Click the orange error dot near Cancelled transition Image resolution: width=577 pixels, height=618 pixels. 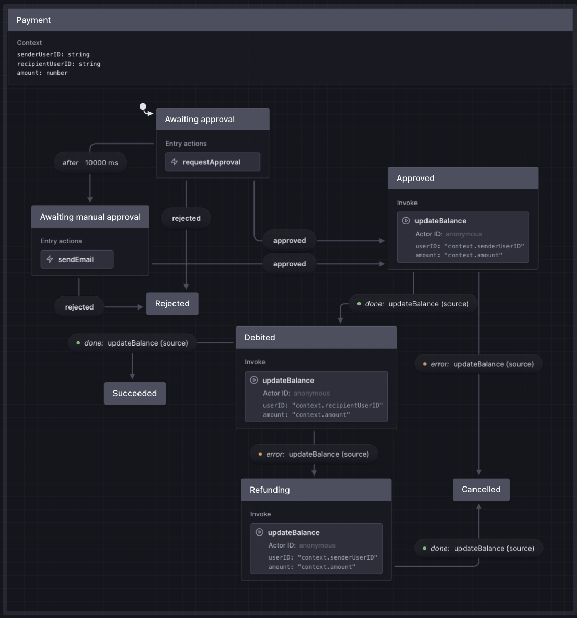(x=424, y=364)
